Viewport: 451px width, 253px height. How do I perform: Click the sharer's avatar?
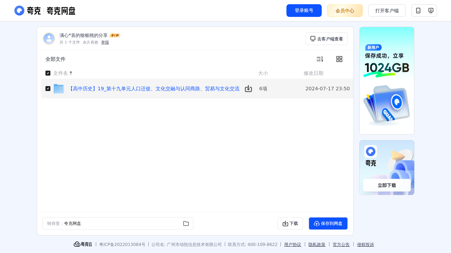pyautogui.click(x=49, y=39)
